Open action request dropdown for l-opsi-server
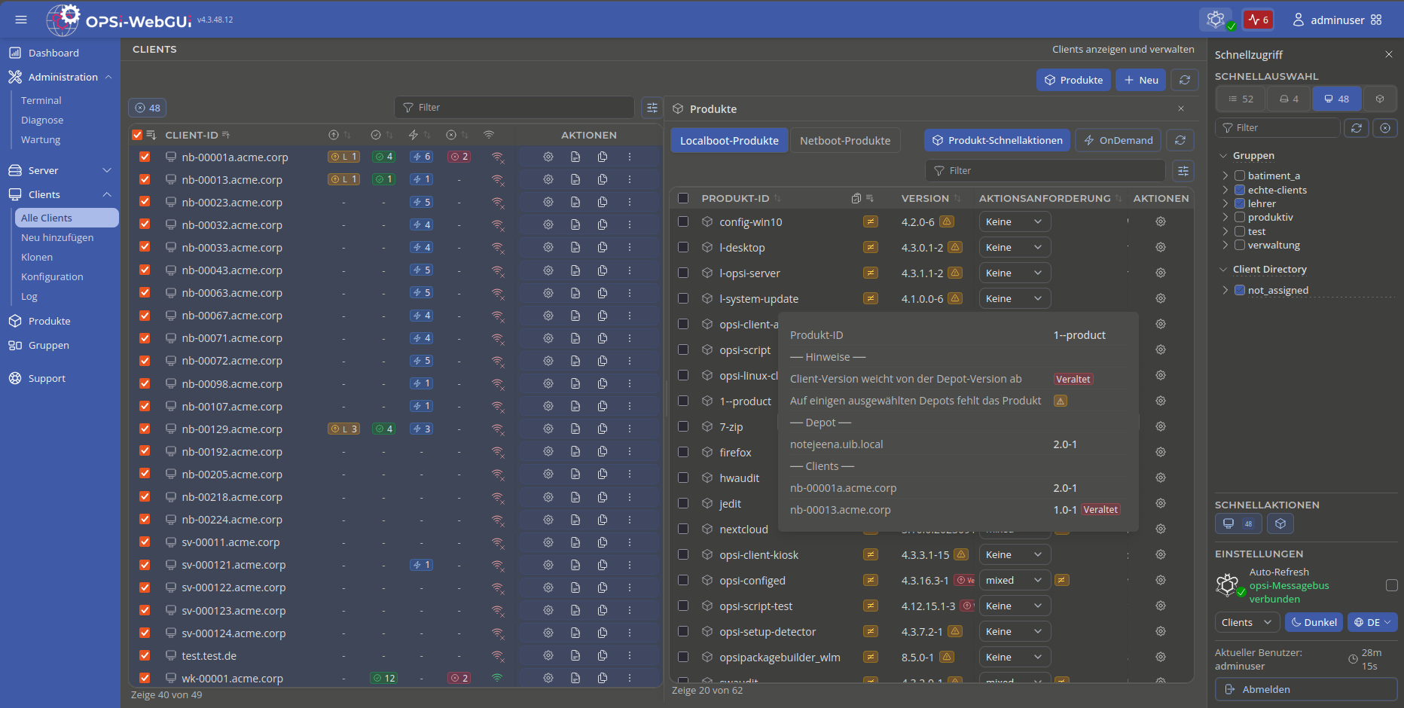 1015,273
